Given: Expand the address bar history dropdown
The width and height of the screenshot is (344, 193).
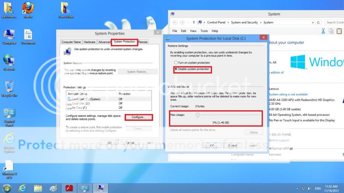Looking at the screenshot, I should click(x=311, y=22).
